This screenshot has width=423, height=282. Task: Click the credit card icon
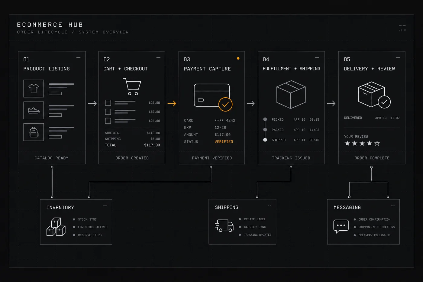click(x=211, y=95)
